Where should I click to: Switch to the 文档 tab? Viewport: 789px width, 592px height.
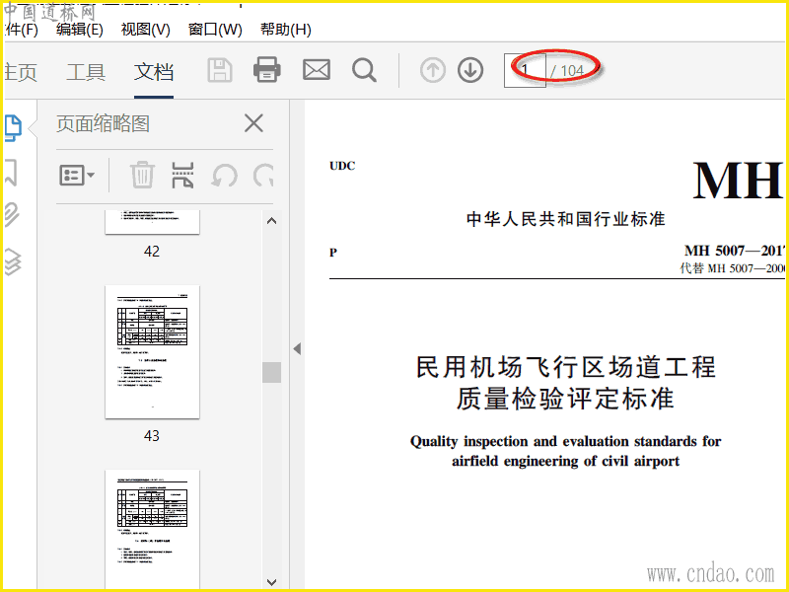(x=154, y=72)
